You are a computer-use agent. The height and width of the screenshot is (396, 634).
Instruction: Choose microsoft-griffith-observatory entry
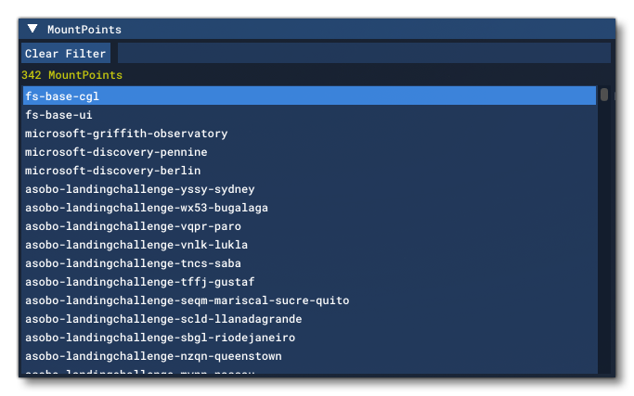pos(126,134)
